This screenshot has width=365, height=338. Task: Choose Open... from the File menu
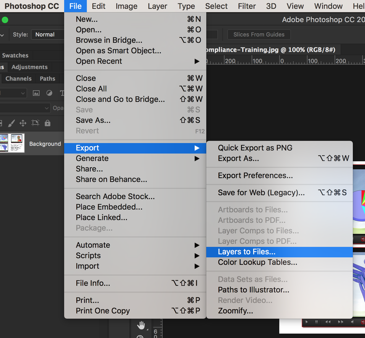(135, 30)
